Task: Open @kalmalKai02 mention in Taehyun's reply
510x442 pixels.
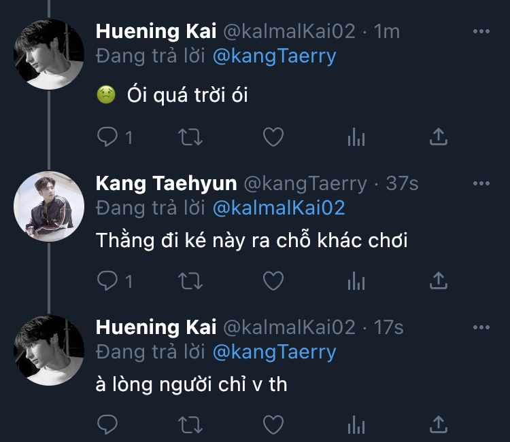Action: click(279, 207)
